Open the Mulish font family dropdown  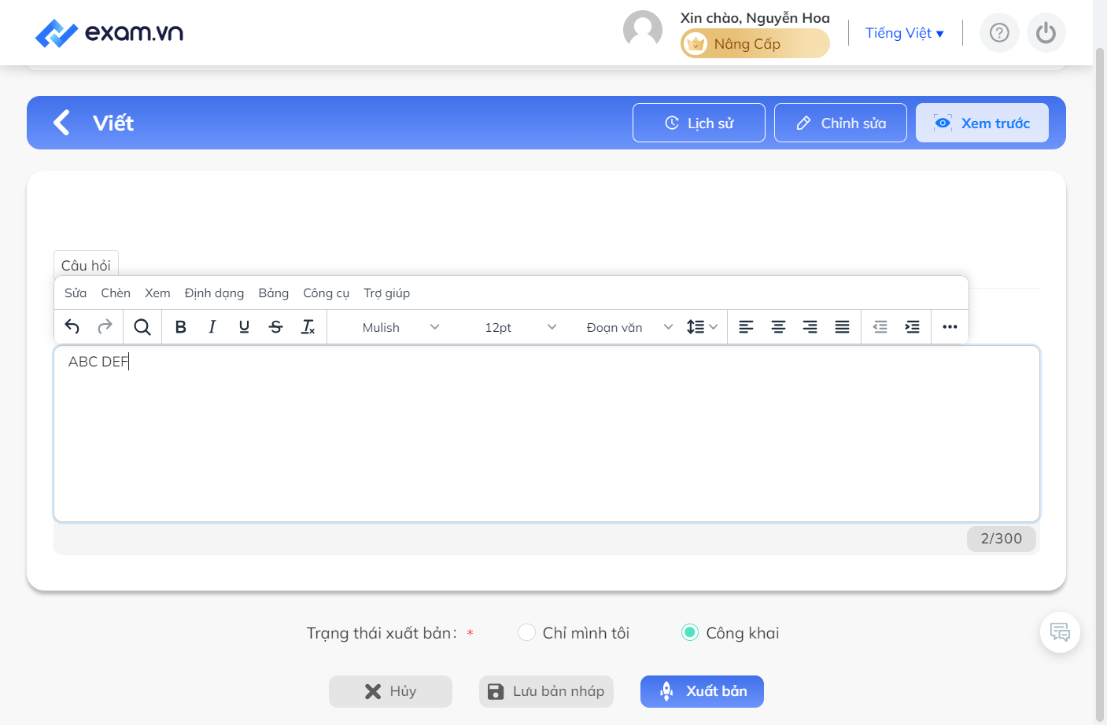click(x=400, y=327)
